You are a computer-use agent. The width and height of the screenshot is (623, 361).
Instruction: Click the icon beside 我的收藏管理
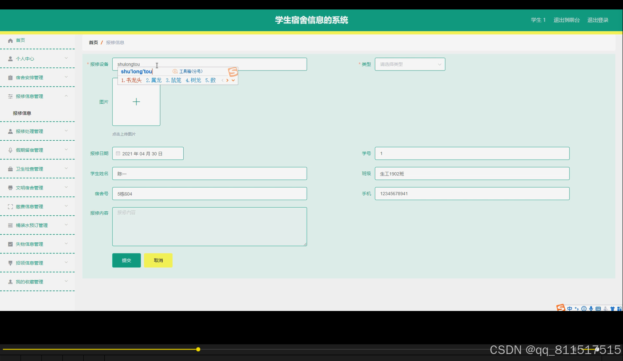[10, 282]
